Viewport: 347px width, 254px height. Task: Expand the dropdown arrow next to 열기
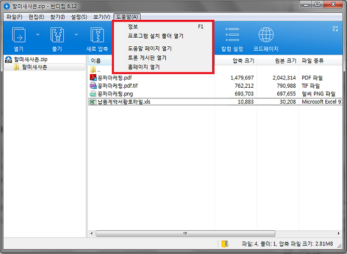38,35
